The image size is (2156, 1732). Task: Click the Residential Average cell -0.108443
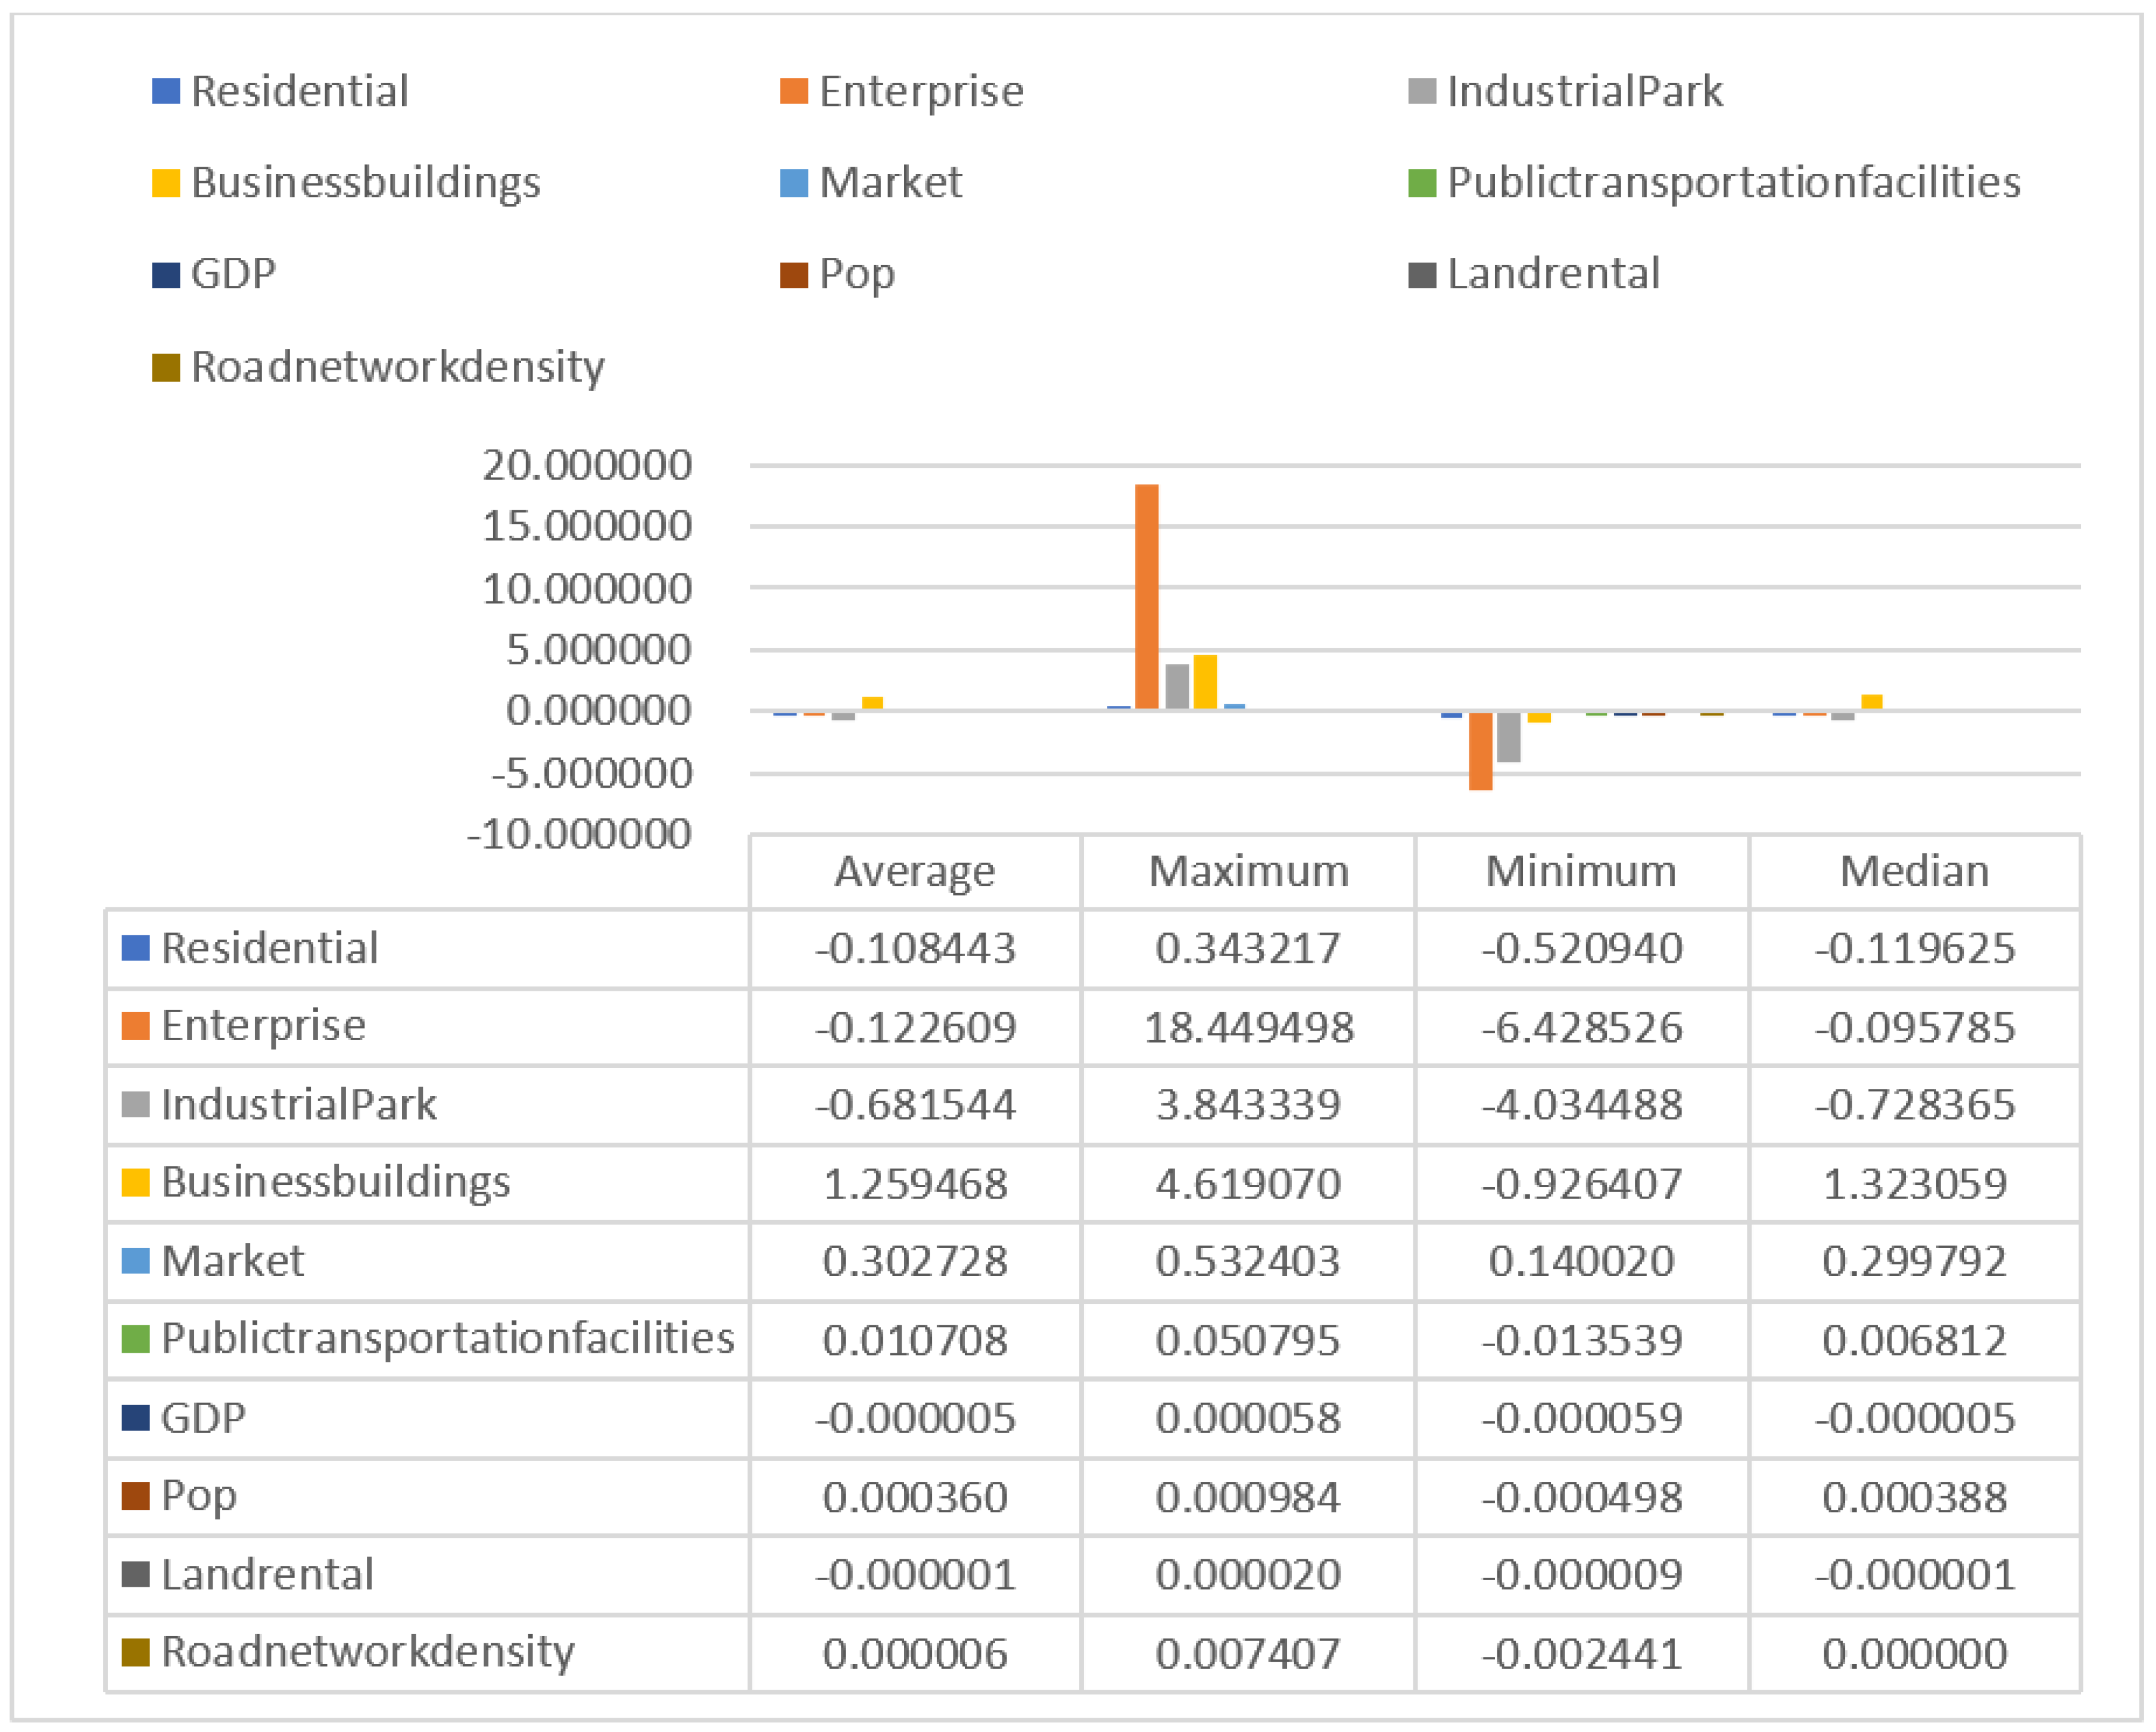[x=915, y=948]
